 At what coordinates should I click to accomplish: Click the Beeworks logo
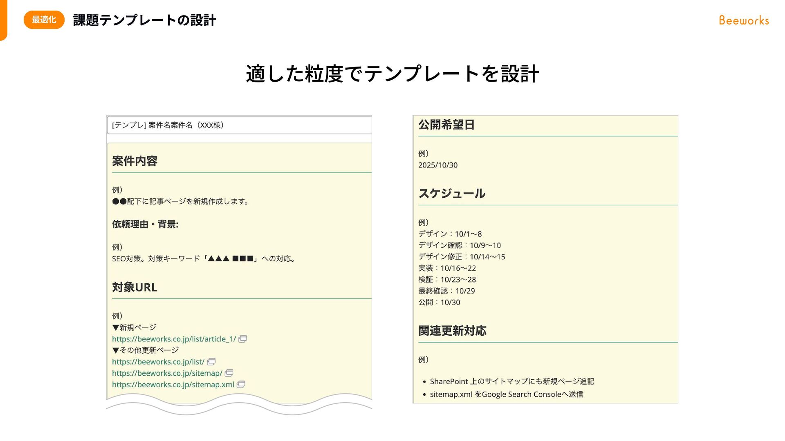click(744, 20)
